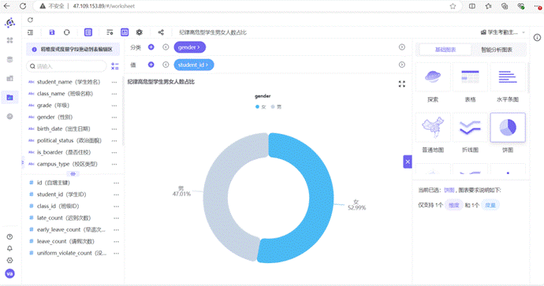Open more options for gender field

(x=114, y=117)
